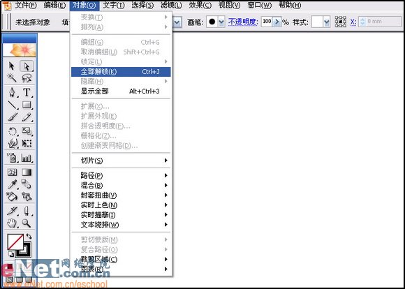
Task: Select the Magic Wand tool
Action: point(12,77)
